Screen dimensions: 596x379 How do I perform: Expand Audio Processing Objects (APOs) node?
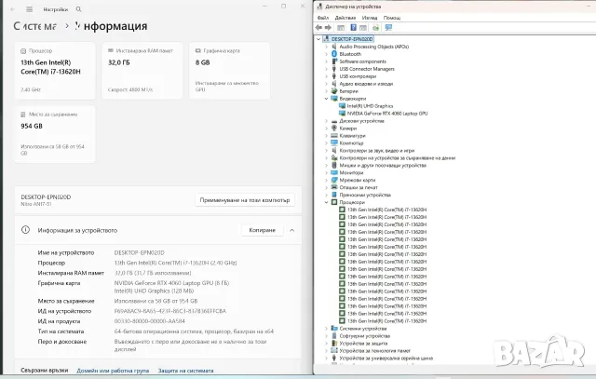pyautogui.click(x=326, y=47)
